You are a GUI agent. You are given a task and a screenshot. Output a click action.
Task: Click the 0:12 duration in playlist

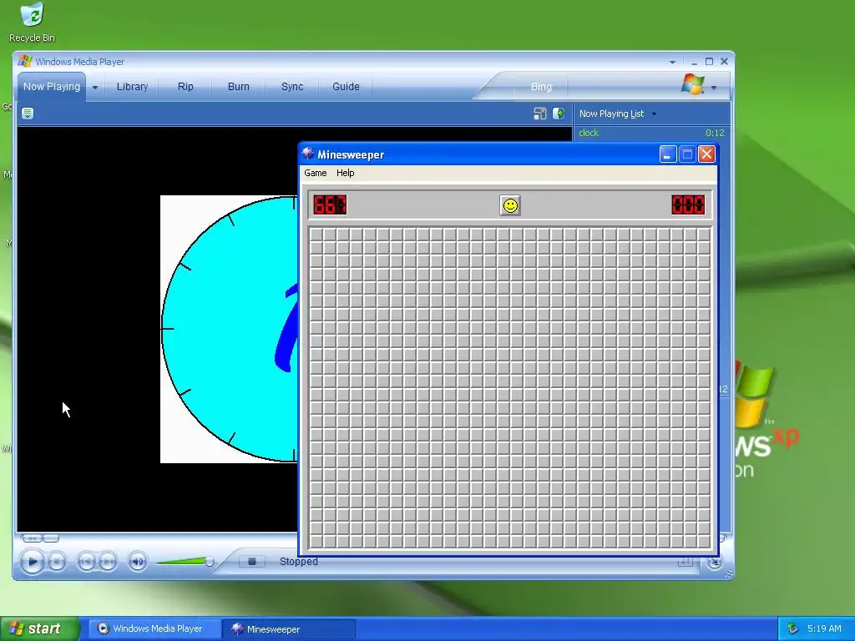715,133
